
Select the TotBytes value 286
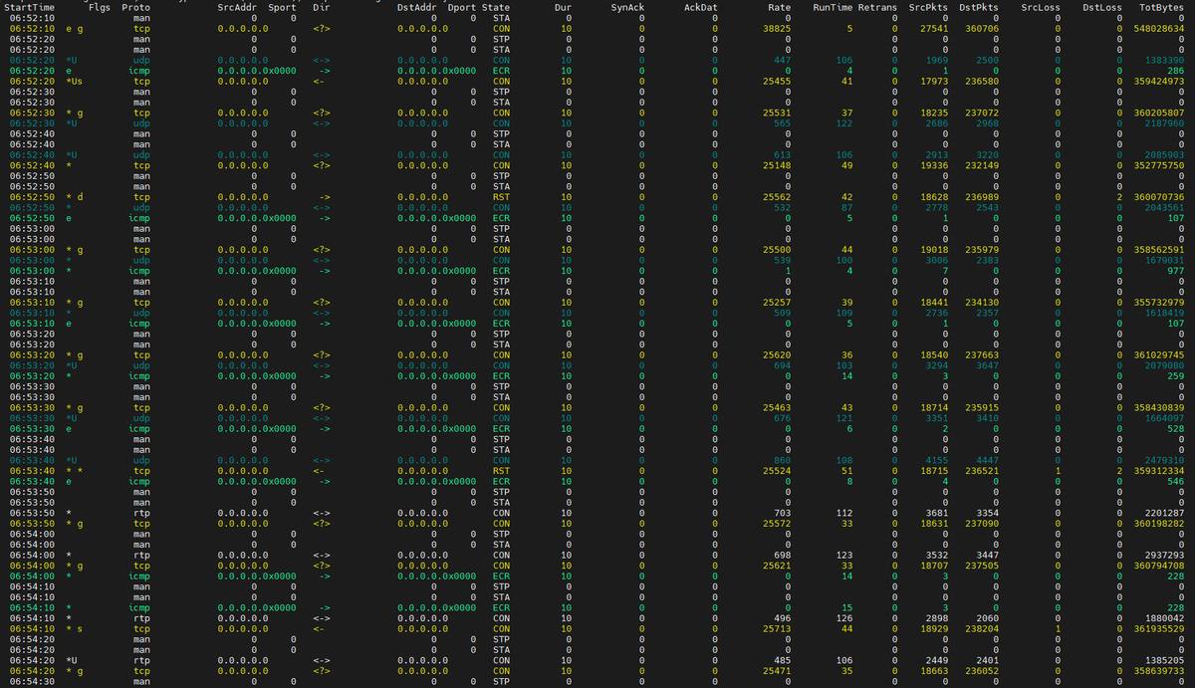tap(1176, 71)
